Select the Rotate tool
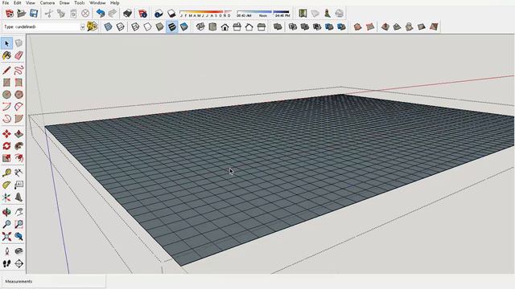Viewport: 515px width, 289px height. pos(6,146)
